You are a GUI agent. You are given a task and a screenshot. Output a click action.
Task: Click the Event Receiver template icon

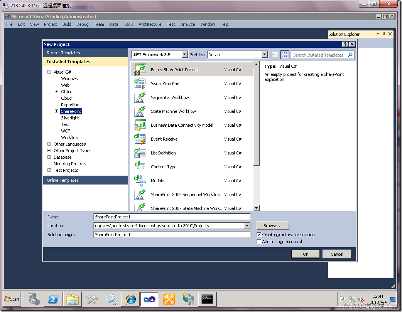tap(140, 139)
